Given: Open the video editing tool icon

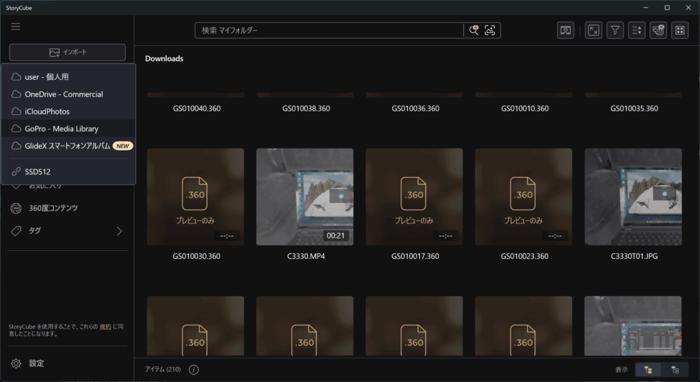Looking at the screenshot, I should (565, 30).
